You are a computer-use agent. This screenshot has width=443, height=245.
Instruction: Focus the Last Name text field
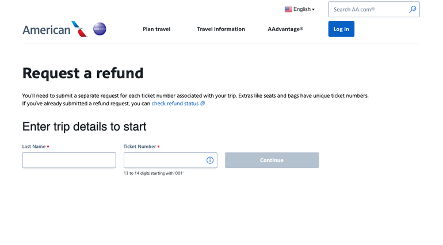(69, 160)
